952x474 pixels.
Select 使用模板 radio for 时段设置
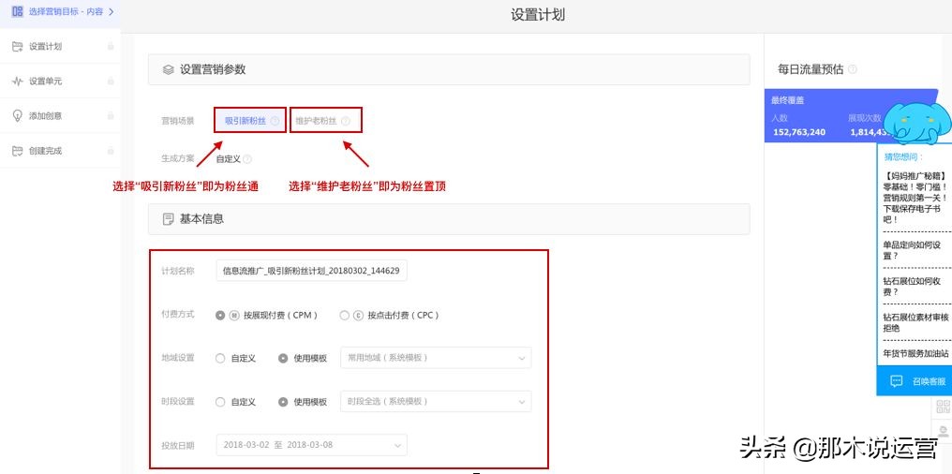pyautogui.click(x=283, y=402)
